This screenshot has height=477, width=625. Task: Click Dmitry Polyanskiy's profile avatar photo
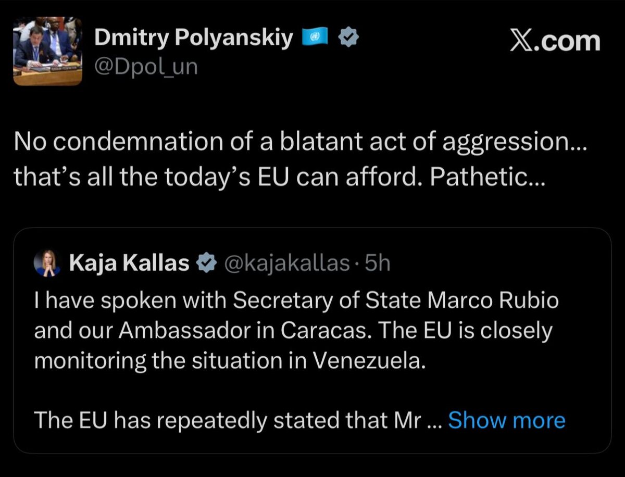[x=47, y=51]
